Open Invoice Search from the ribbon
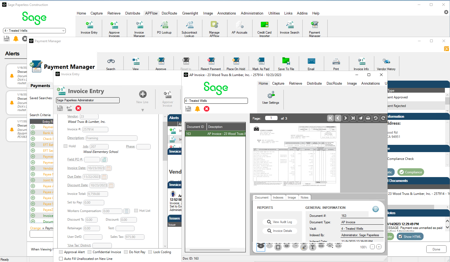Screen dimensions: 450x262 289,28
